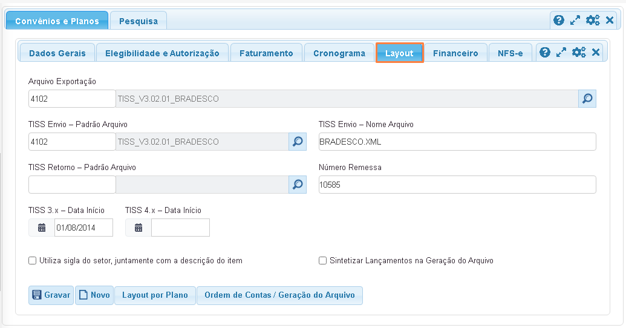This screenshot has height=328, width=626.
Task: Toggle 'Sintetizar Lançamentos na Geração do Arquivo'
Action: 323,261
